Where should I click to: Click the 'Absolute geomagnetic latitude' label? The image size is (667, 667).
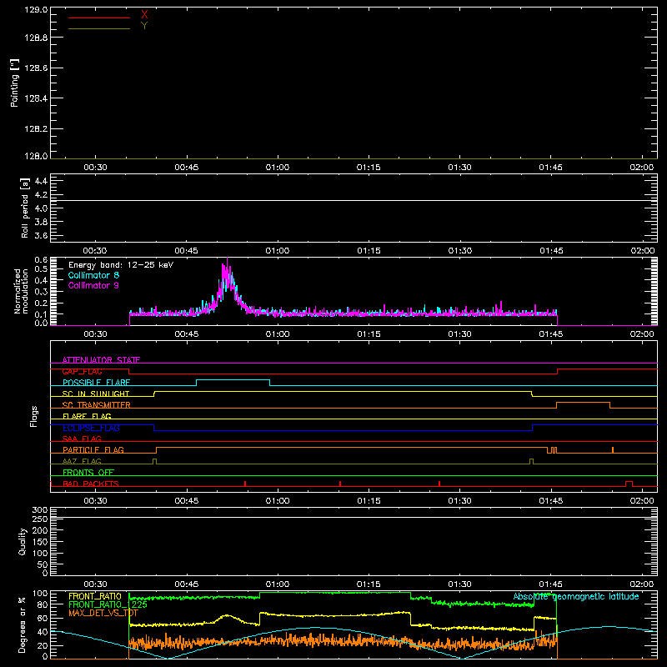(576, 596)
